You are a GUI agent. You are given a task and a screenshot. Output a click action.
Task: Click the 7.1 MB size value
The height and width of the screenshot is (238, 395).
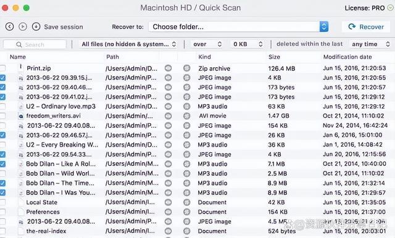pyautogui.click(x=276, y=164)
